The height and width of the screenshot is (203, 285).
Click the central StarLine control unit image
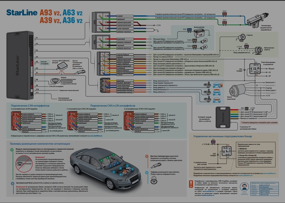(x=20, y=65)
